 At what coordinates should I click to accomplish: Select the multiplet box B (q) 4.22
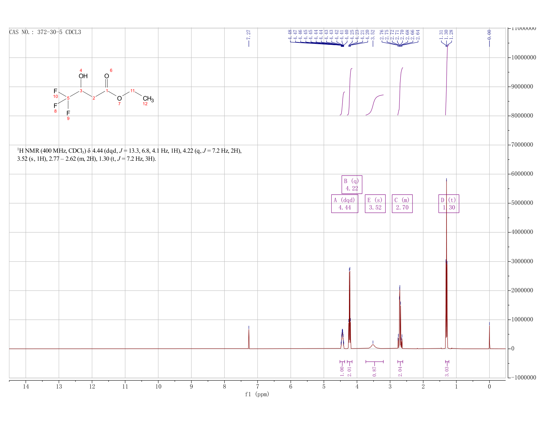(352, 184)
